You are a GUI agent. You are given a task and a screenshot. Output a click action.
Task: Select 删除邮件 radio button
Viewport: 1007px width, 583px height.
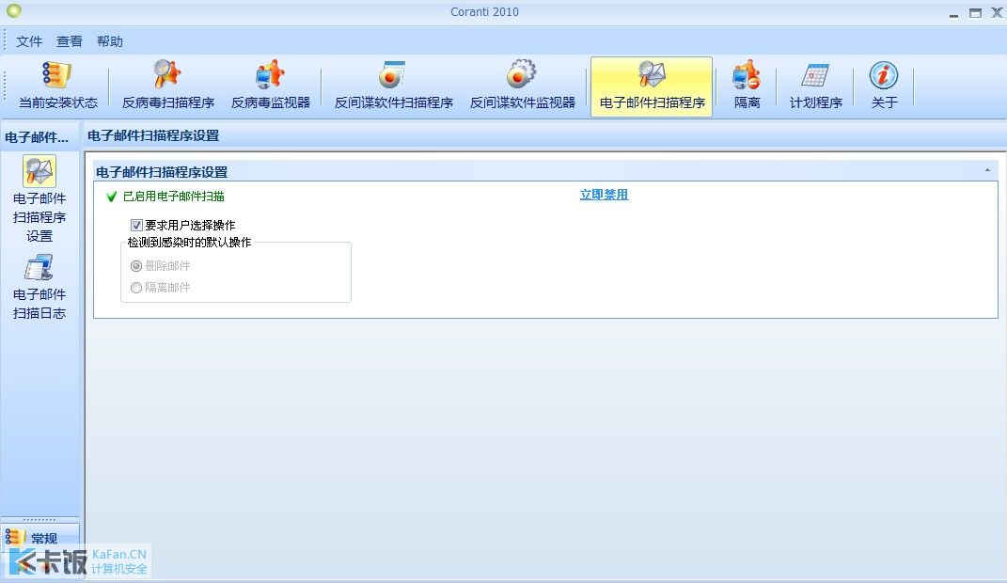pos(136,266)
